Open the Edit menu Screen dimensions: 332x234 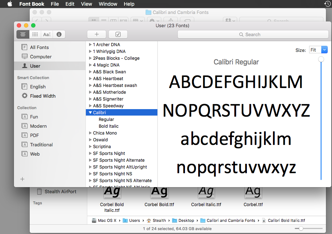pyautogui.click(x=69, y=4)
